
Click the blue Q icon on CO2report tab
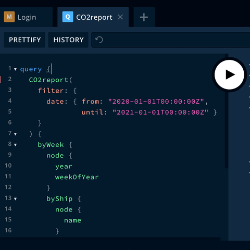click(68, 17)
